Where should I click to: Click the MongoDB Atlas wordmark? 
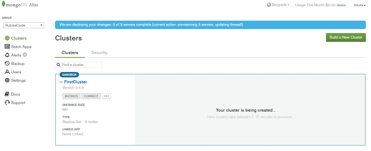click(x=22, y=5)
